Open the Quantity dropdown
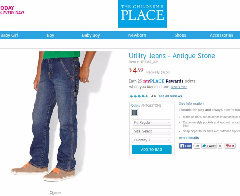Screen dimensions: 240x196 click(x=152, y=140)
